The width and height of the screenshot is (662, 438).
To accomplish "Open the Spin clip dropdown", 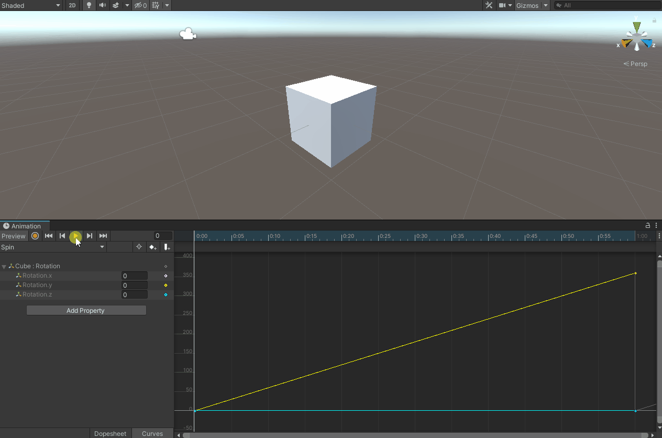I will tap(53, 247).
